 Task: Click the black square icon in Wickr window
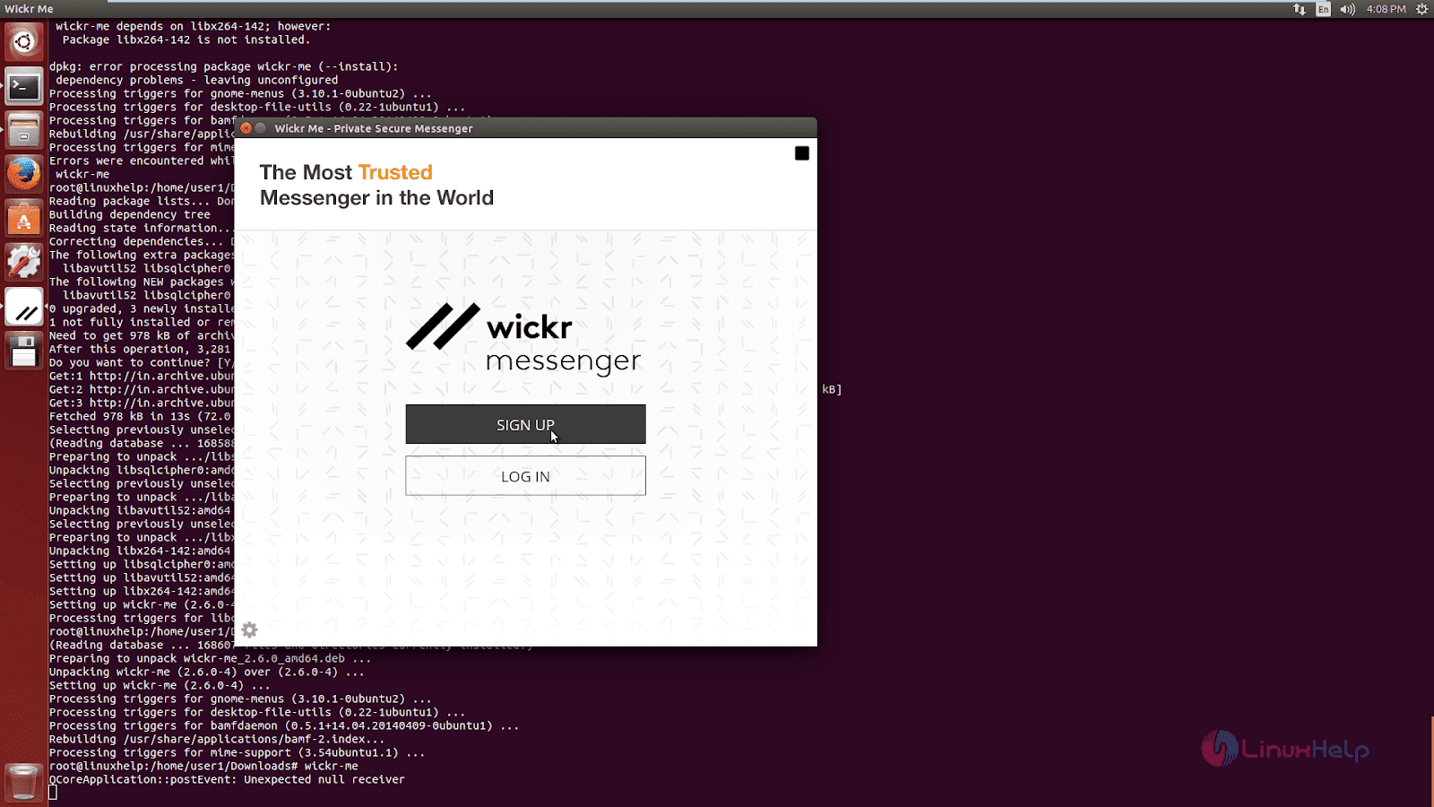click(802, 153)
